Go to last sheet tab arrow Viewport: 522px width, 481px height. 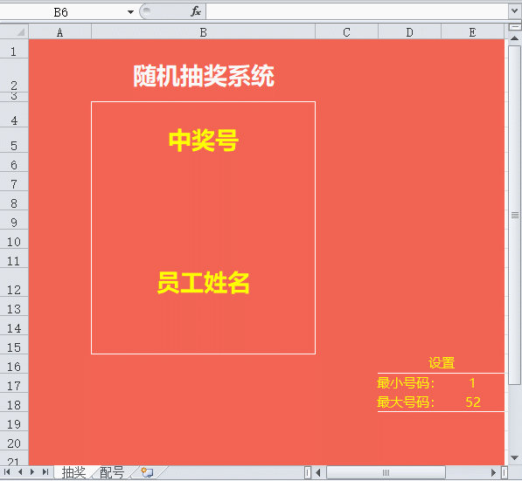tap(45, 471)
